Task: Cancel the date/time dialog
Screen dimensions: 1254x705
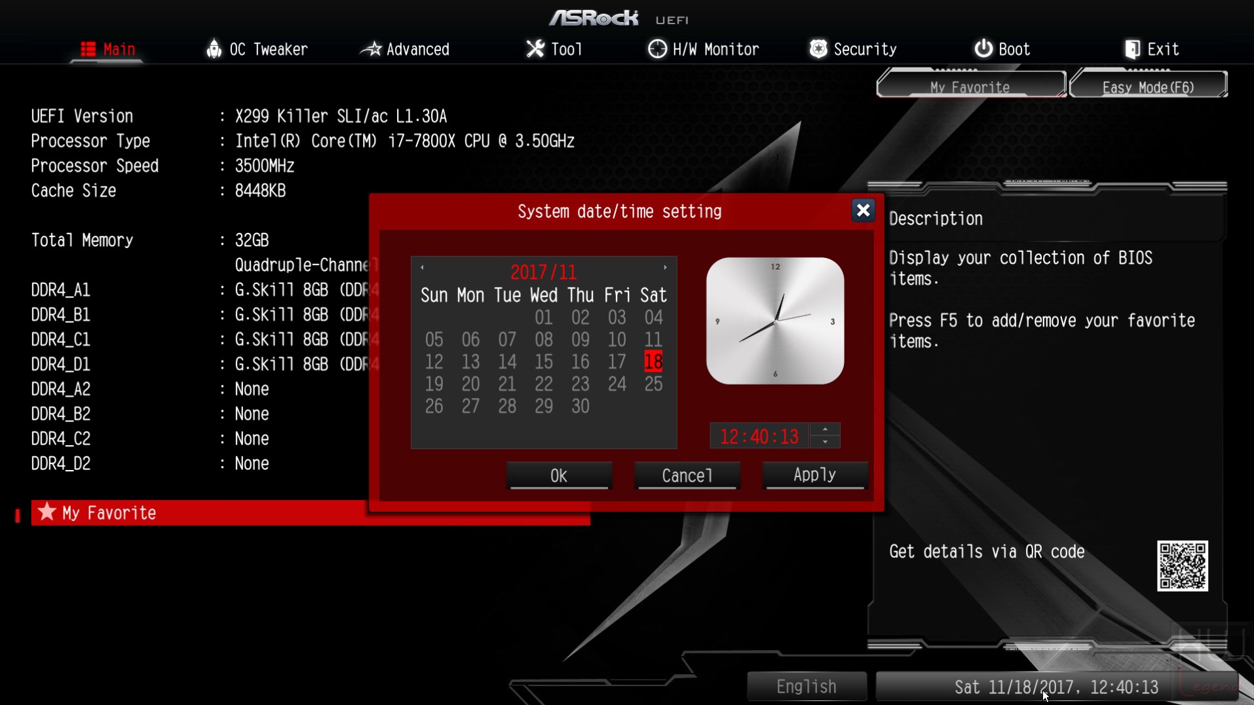Action: point(687,475)
